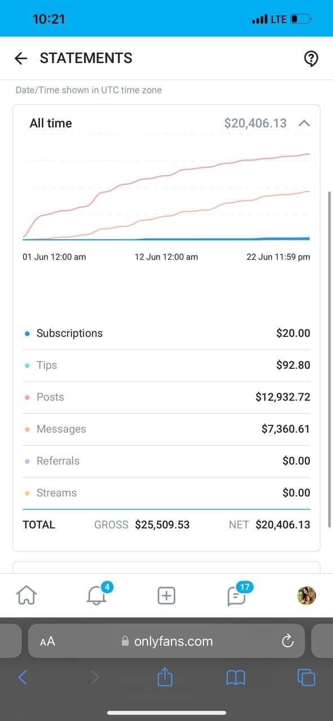Toggle Subscriptions series in the chart

coord(27,333)
